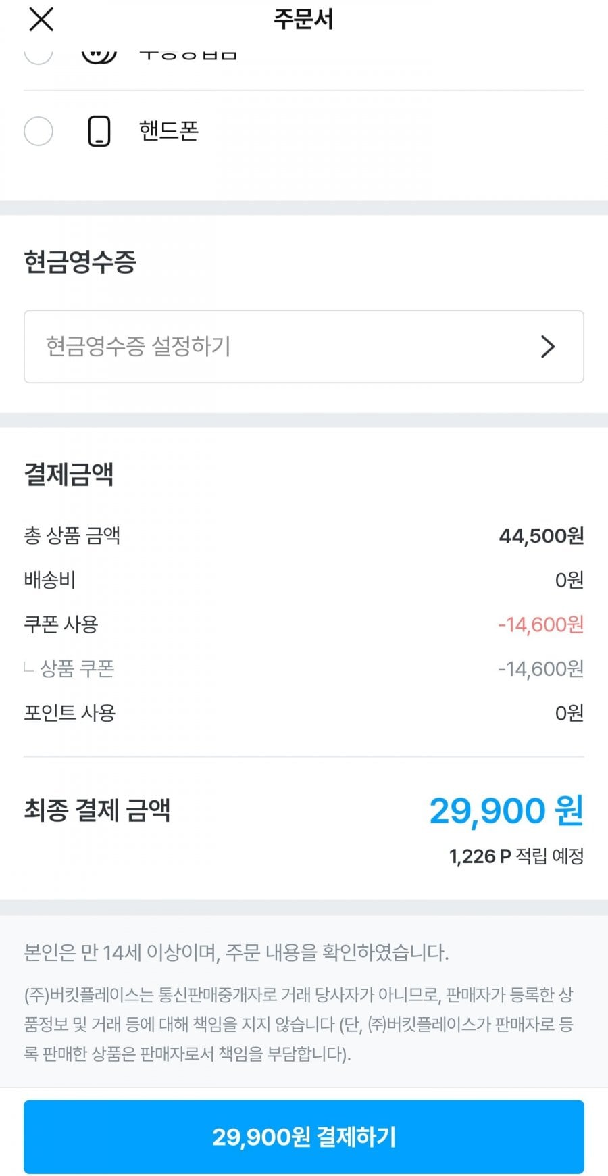Tap the 핸드폰 payment method label
This screenshot has height=1176, width=608.
coord(169,130)
